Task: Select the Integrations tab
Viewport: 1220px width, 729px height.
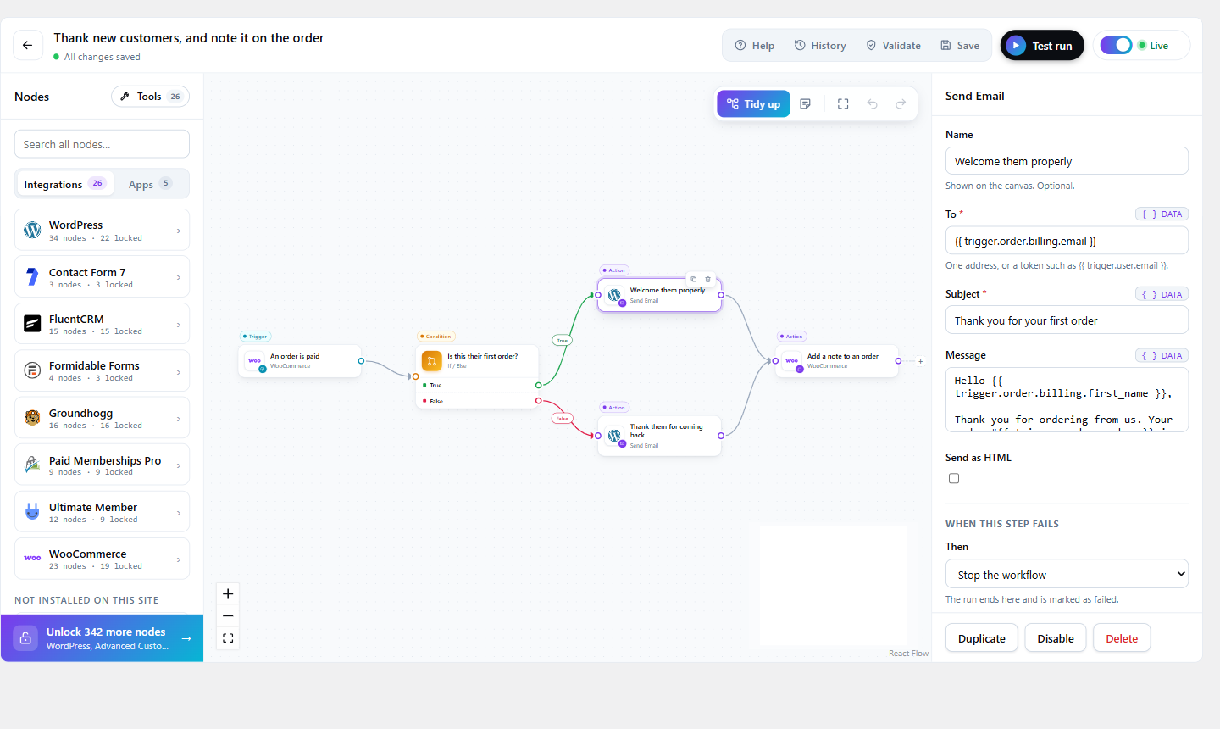Action: tap(64, 184)
